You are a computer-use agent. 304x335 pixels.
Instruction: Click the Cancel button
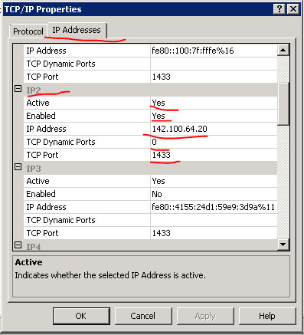click(x=143, y=316)
